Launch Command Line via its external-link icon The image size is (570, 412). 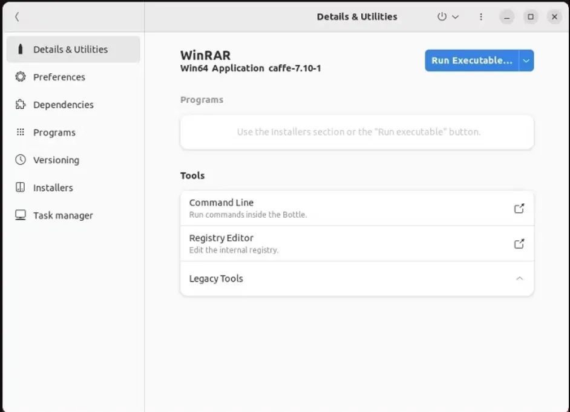[x=519, y=208]
